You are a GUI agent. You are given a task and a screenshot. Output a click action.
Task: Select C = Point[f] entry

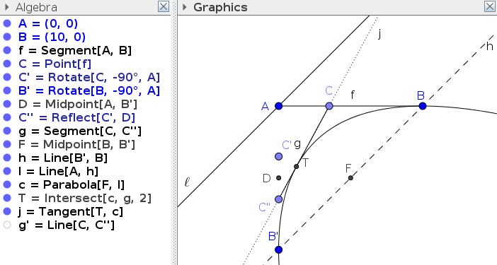coord(55,64)
